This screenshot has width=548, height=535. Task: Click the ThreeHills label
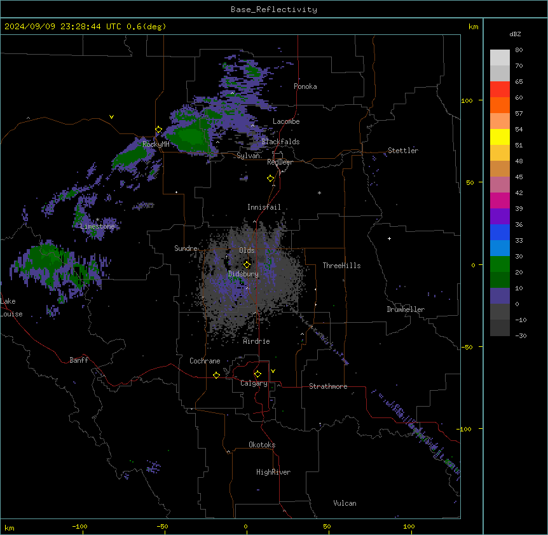(x=341, y=266)
